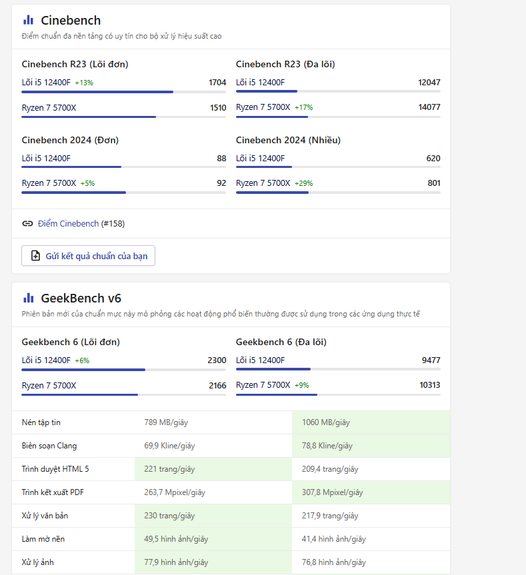Click Lõi i5 12400F under Geekbench 6 (Đa lõi)
Screen dimensions: 526x575
(x=260, y=360)
